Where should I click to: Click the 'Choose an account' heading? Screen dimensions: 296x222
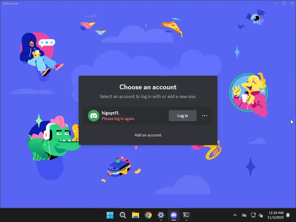[148, 87]
